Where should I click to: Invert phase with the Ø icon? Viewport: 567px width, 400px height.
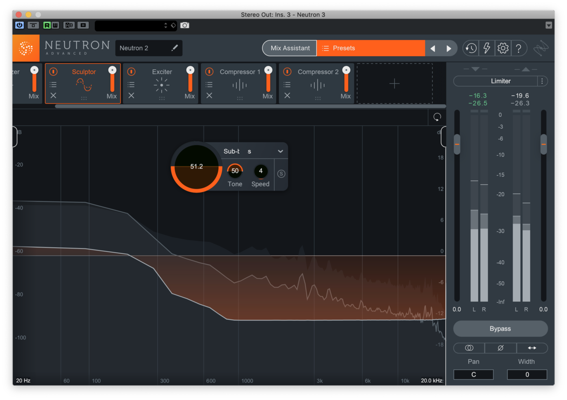(501, 348)
